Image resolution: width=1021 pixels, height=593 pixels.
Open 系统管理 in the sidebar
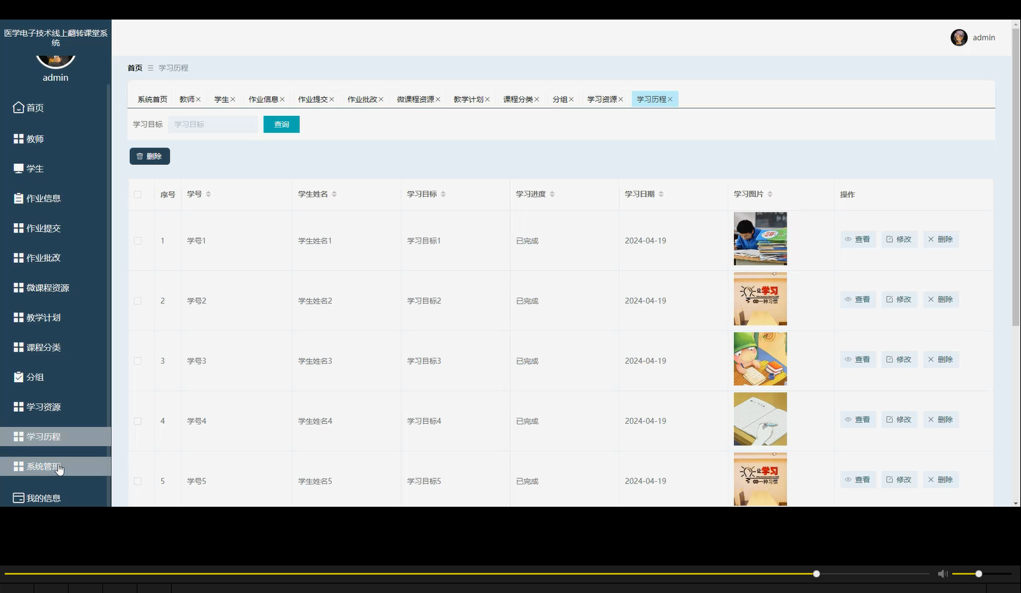pos(55,466)
